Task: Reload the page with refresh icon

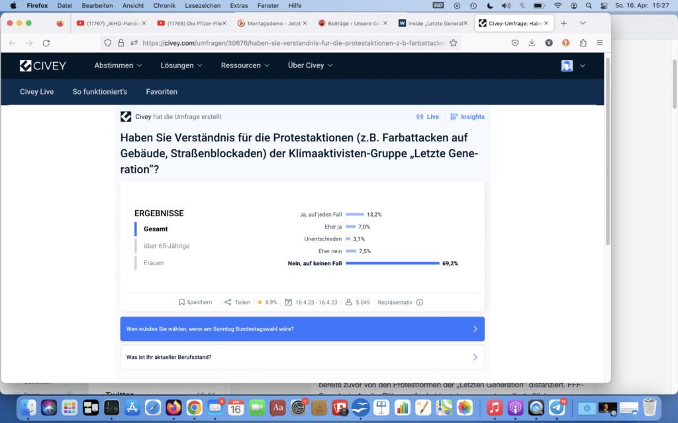Action: point(46,43)
